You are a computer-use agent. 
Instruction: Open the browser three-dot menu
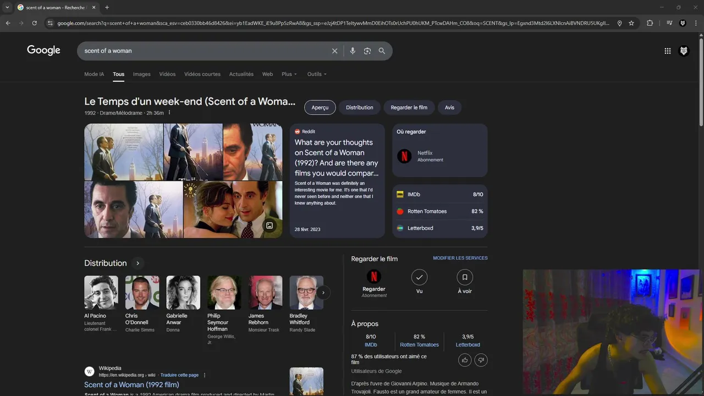696,23
